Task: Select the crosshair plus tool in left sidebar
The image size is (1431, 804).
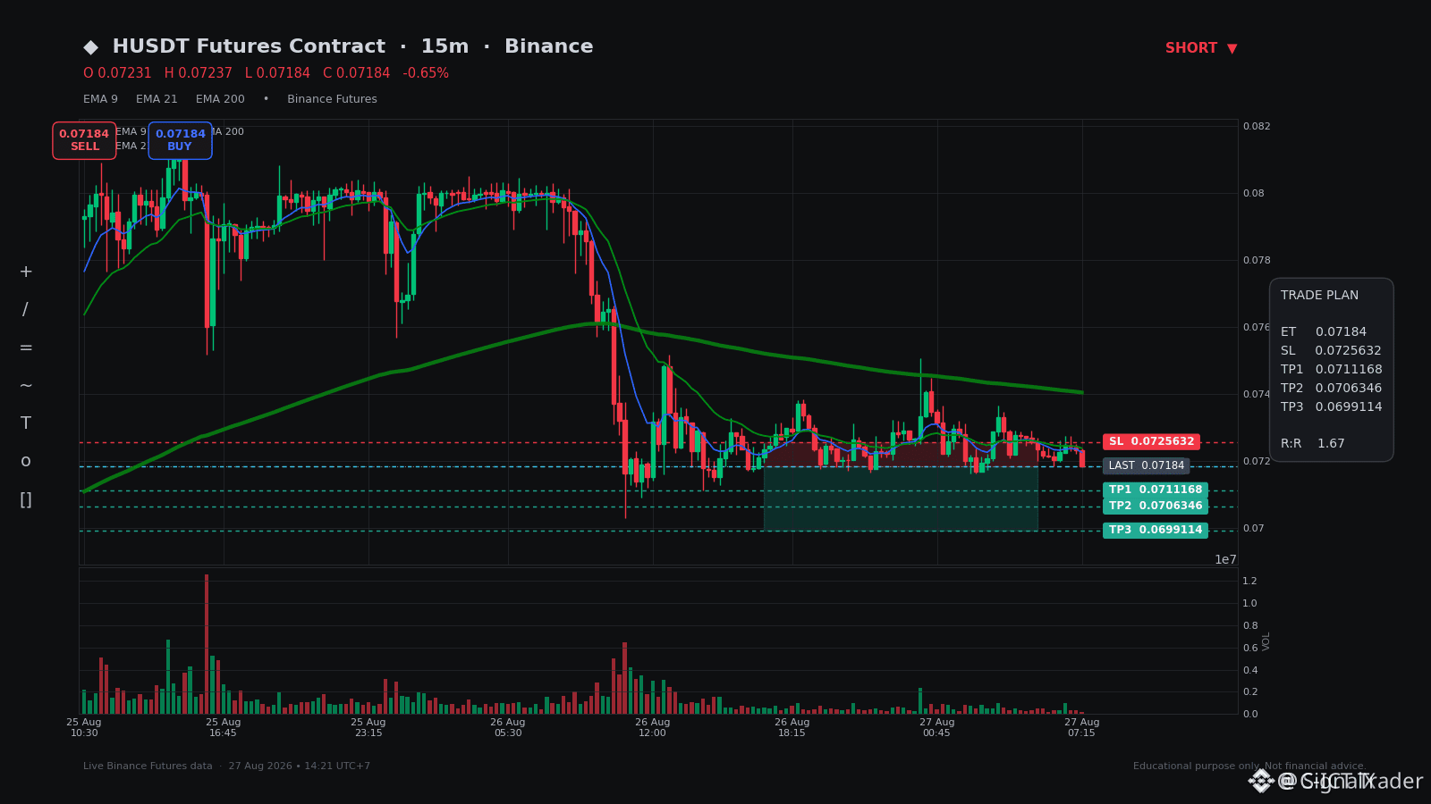Action: tap(26, 272)
